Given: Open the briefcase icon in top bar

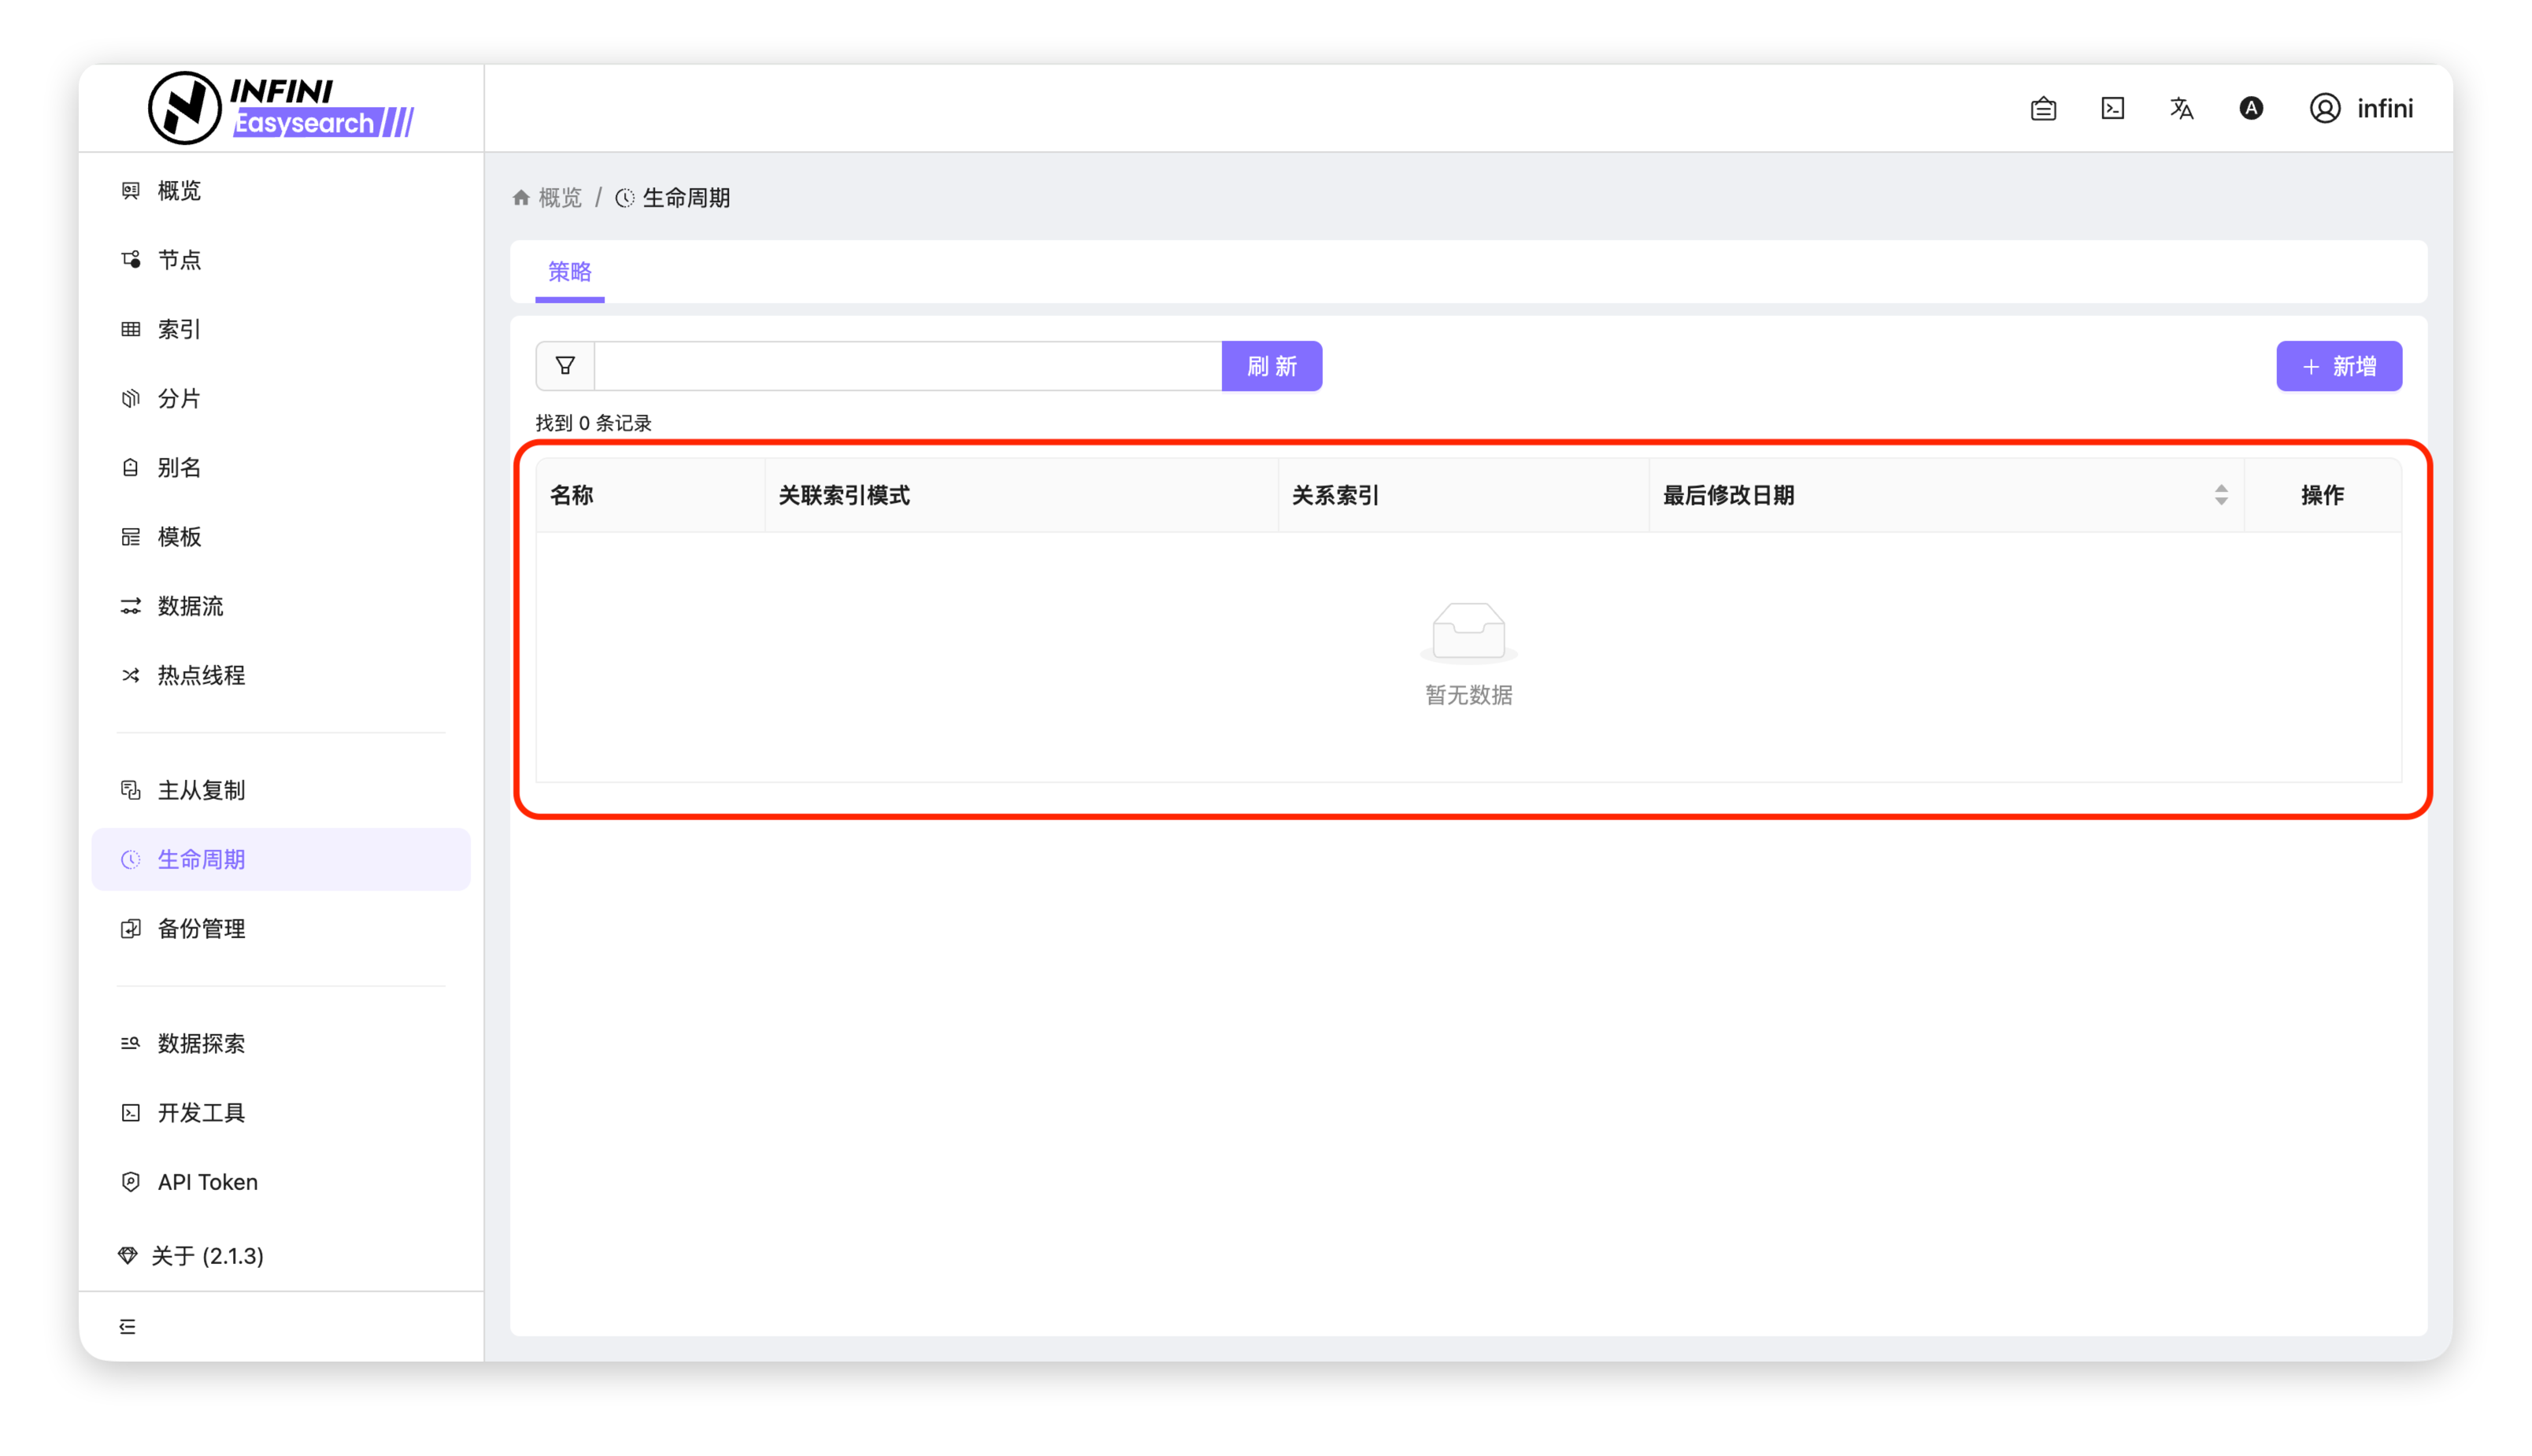Looking at the screenshot, I should coord(2043,108).
